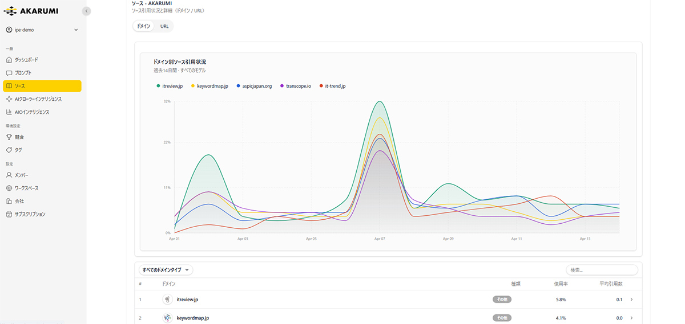Toggle the it-trend.jp legend series
The image size is (685, 324).
tap(332, 86)
